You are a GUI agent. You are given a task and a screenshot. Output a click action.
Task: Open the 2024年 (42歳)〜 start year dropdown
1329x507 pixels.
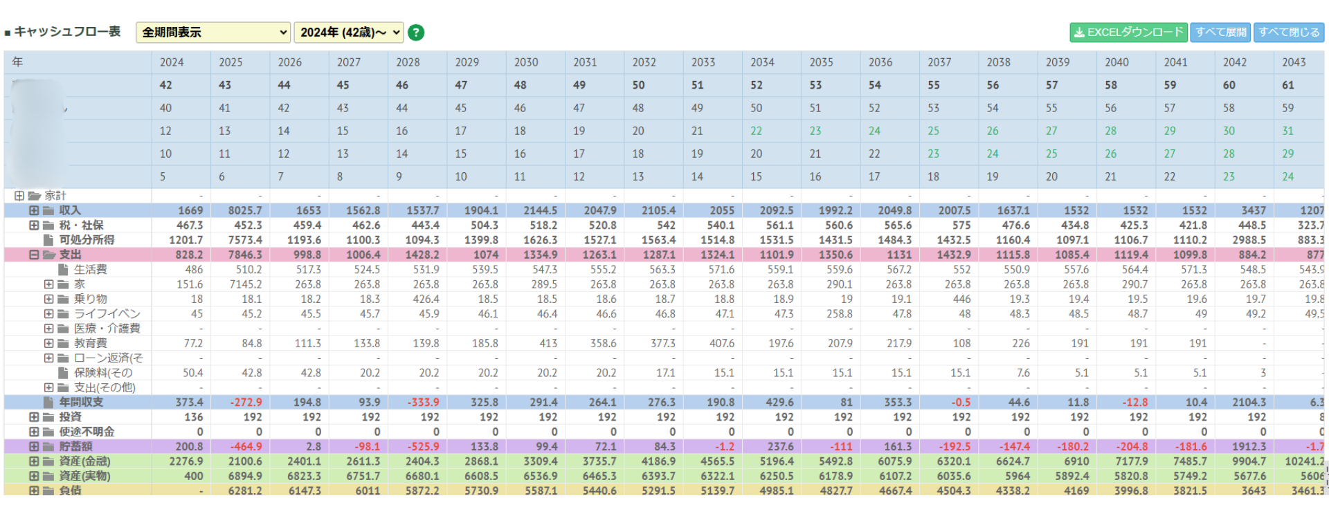point(349,33)
